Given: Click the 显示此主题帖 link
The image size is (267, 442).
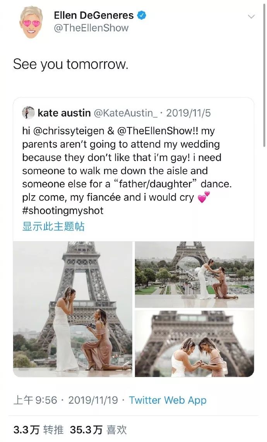Looking at the screenshot, I should click(x=53, y=226).
